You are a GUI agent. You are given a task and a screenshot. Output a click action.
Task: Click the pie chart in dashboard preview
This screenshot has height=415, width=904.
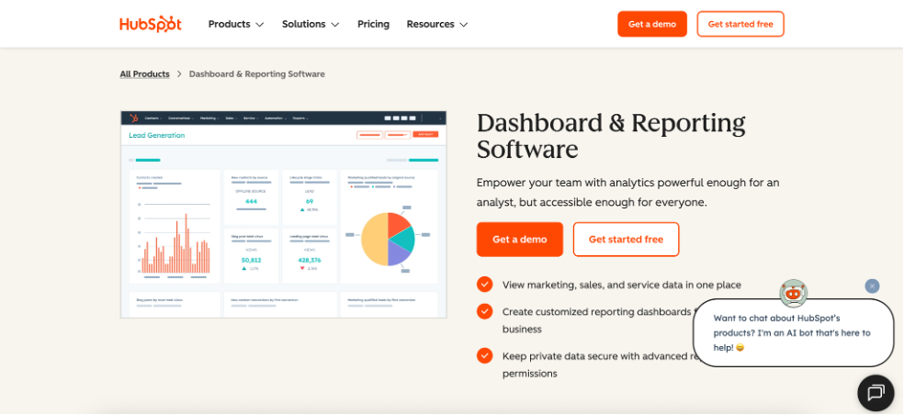(x=387, y=239)
